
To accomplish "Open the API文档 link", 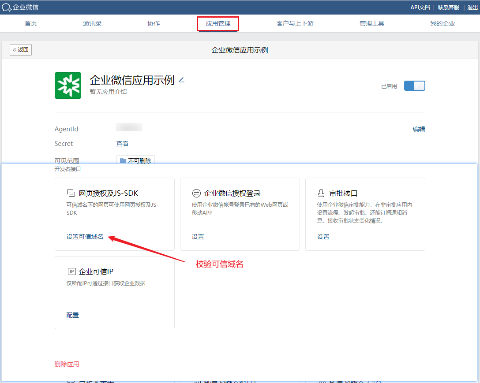I will pyautogui.click(x=420, y=7).
